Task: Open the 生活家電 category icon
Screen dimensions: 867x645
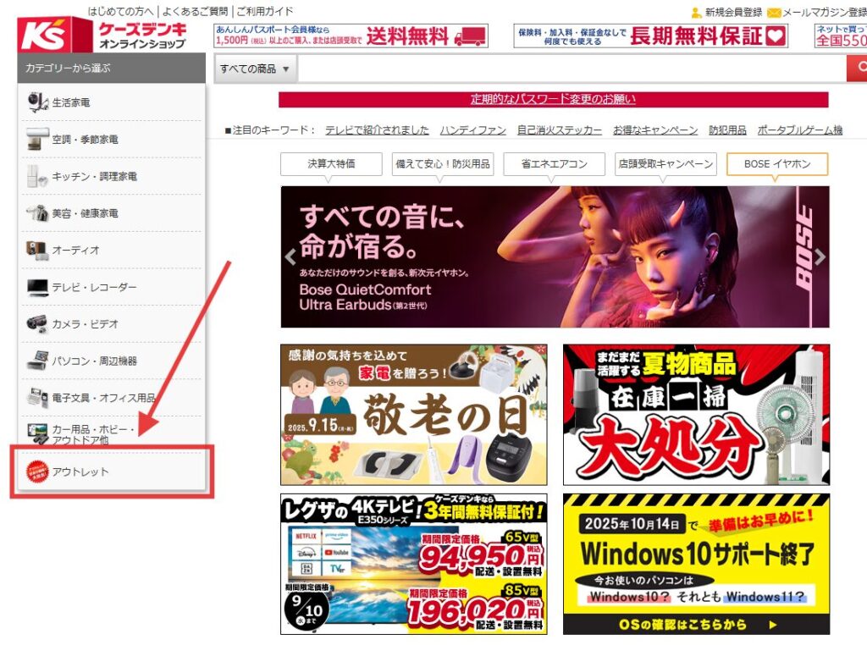Action: tap(37, 102)
